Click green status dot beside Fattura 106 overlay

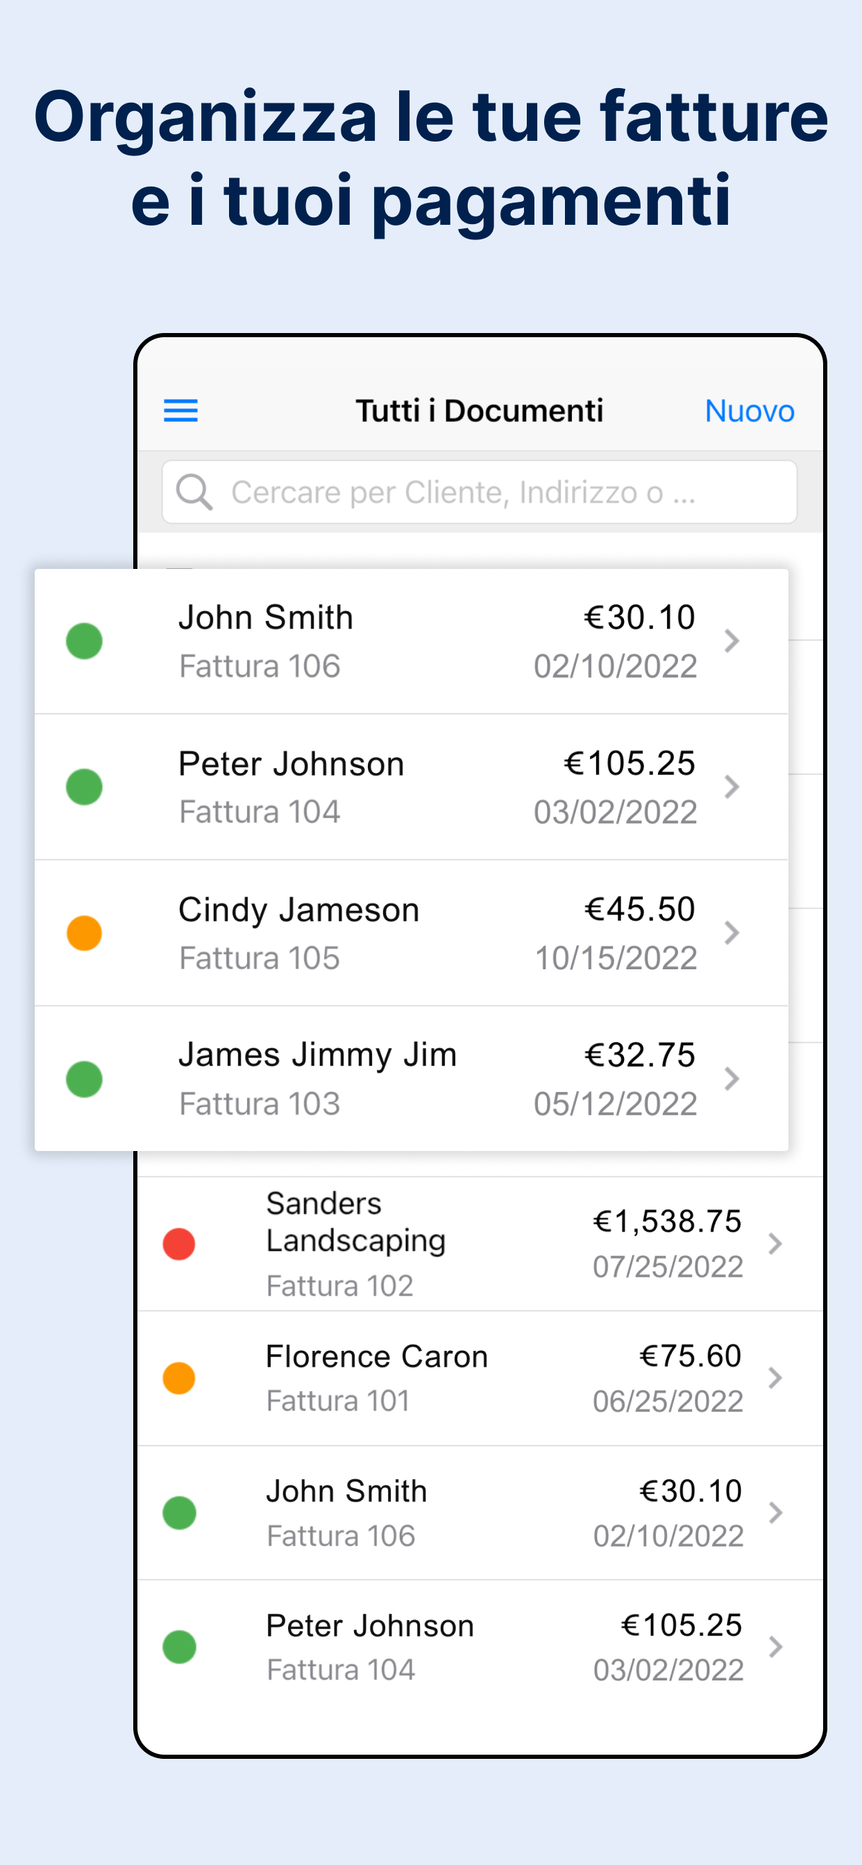coord(84,640)
